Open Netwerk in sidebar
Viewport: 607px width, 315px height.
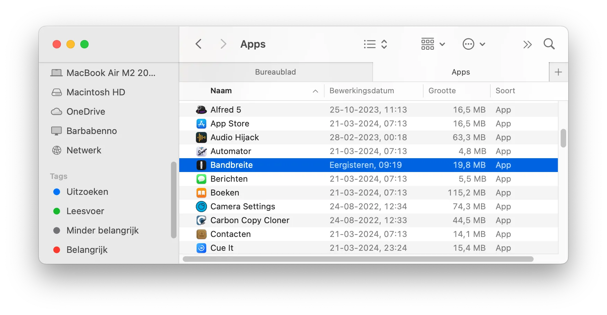pyautogui.click(x=76, y=150)
